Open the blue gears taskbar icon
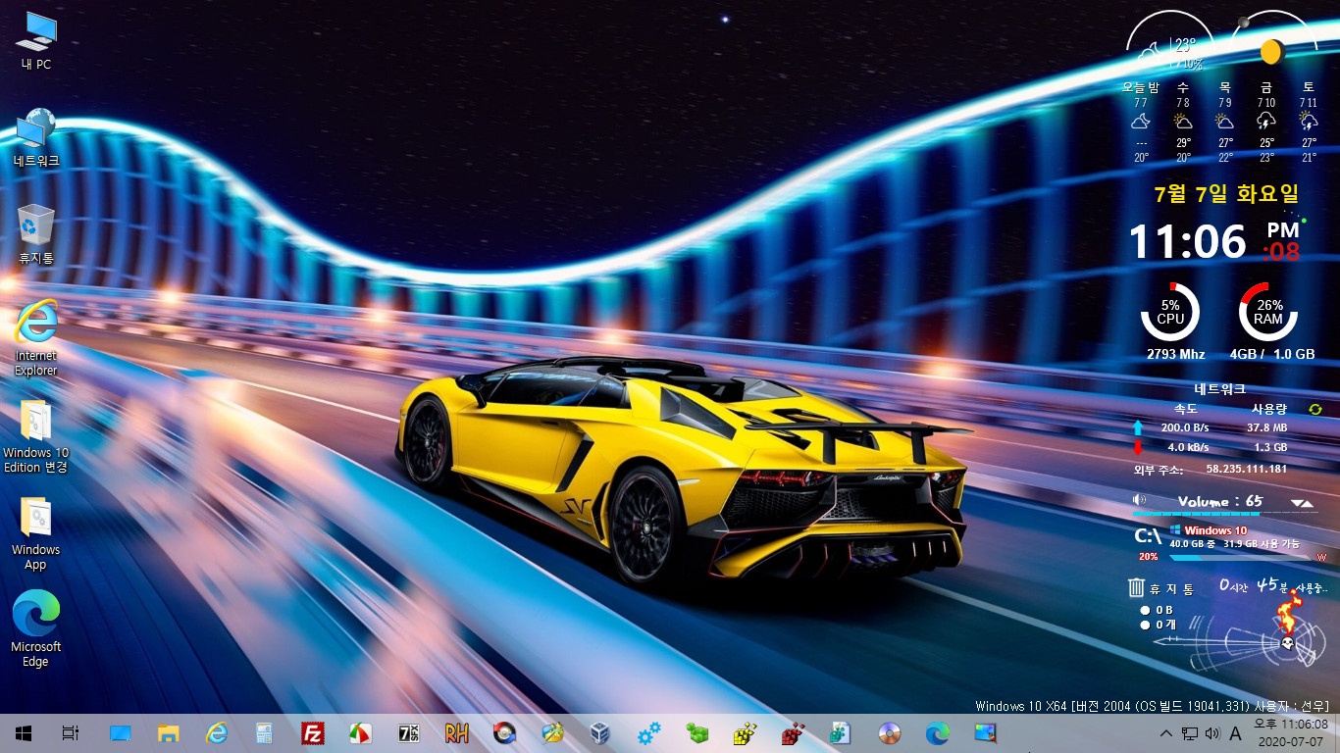This screenshot has width=1340, height=753. (649, 732)
